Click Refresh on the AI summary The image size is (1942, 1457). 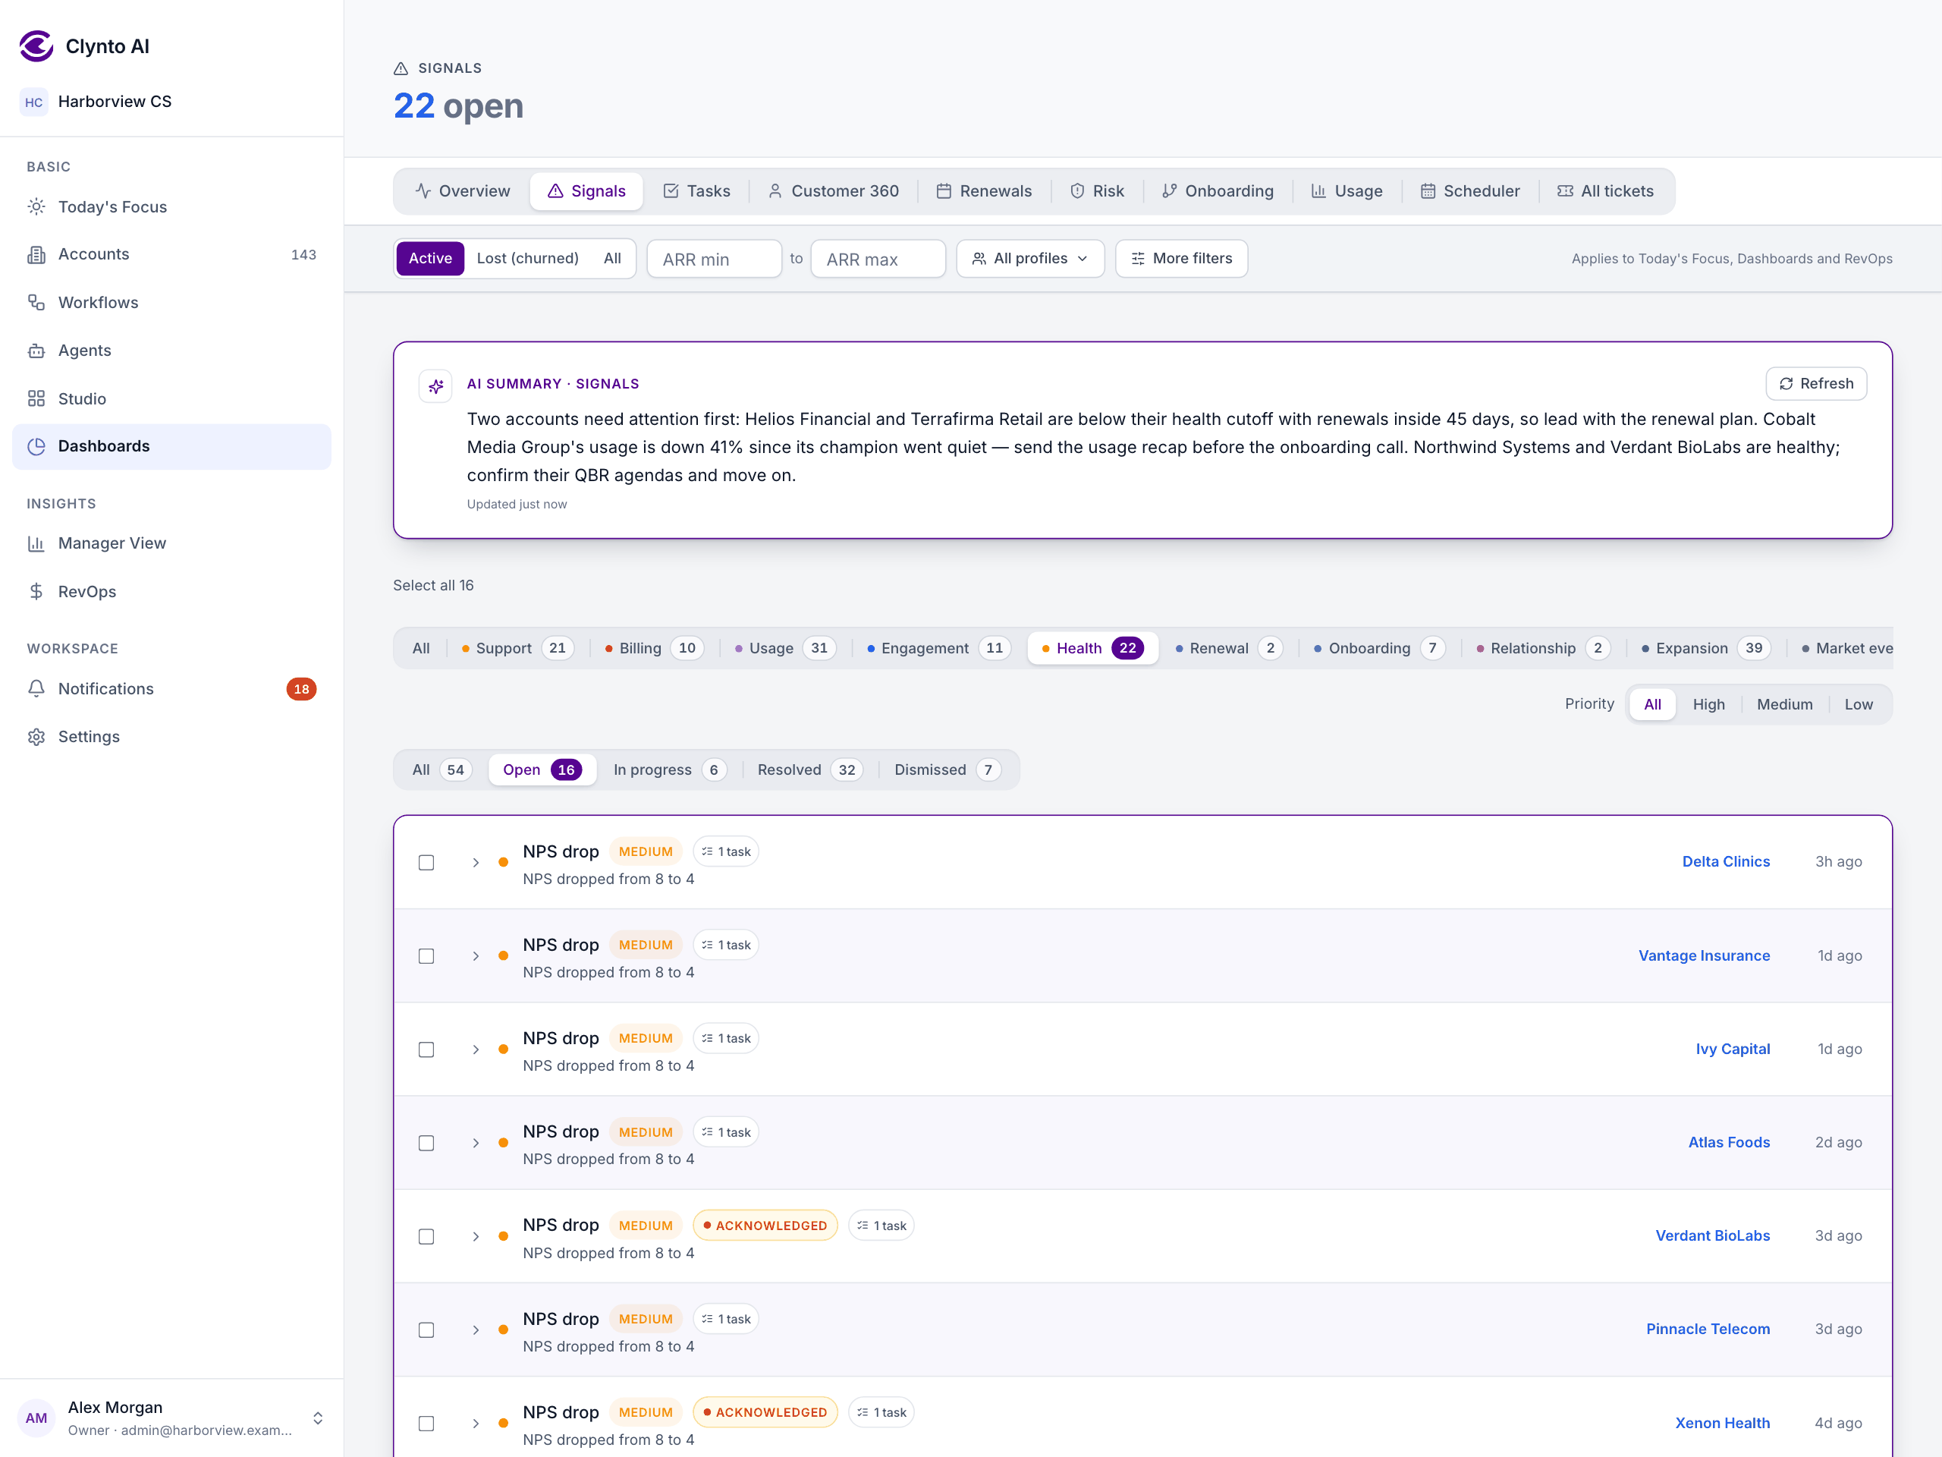1815,384
